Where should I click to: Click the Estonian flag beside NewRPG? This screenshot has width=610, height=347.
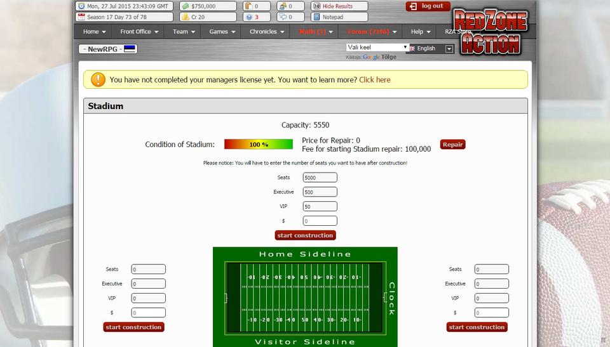(x=130, y=49)
